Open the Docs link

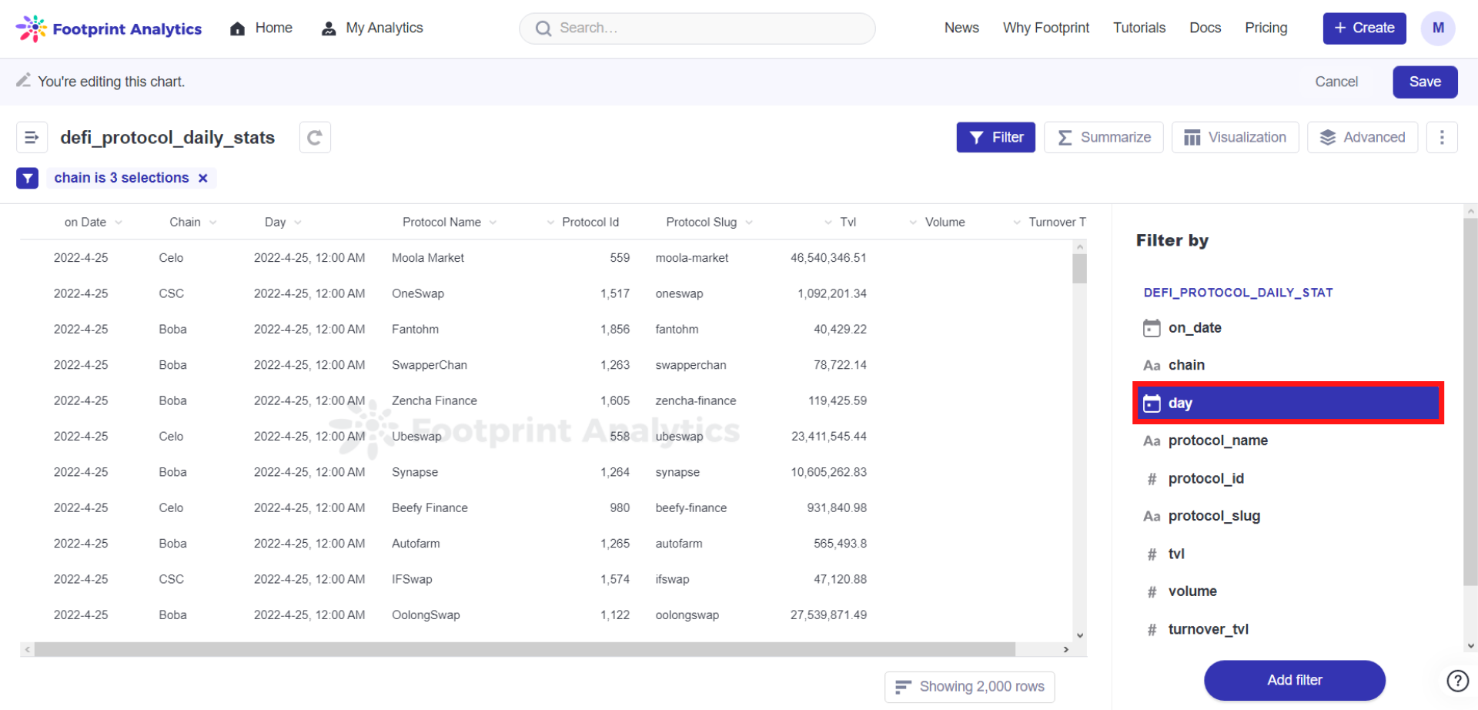point(1205,28)
